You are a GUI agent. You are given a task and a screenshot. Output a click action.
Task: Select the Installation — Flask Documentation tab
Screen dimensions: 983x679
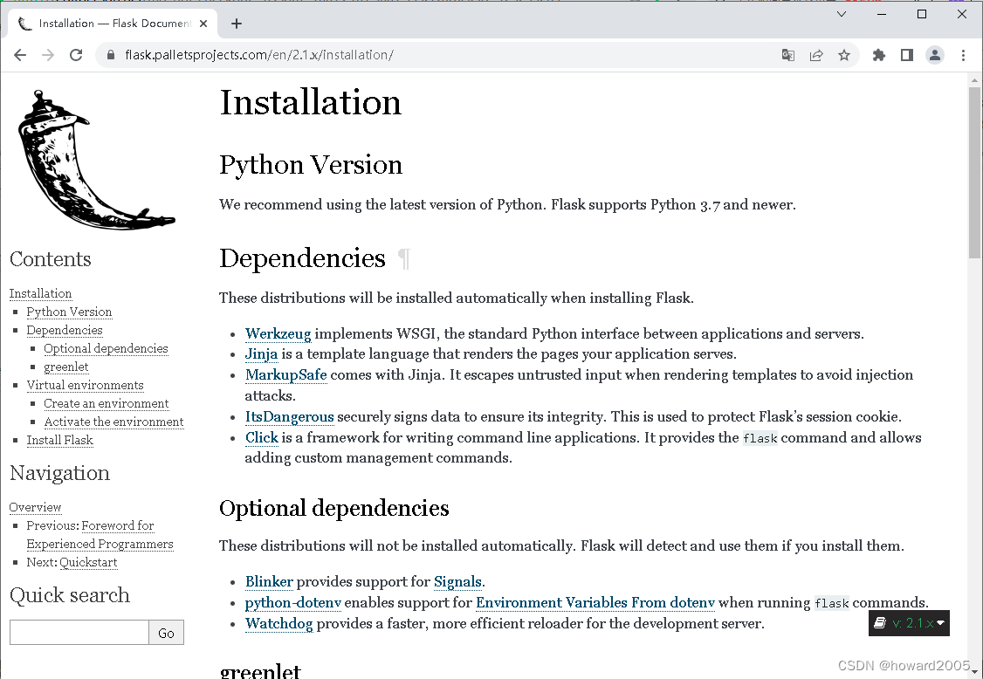tap(113, 24)
